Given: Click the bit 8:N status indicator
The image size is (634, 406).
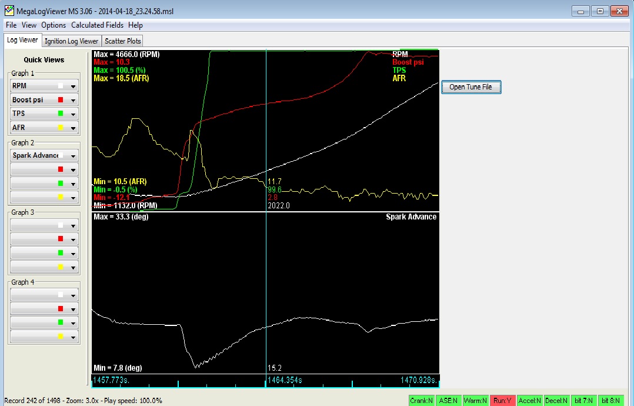Looking at the screenshot, I should [x=610, y=401].
